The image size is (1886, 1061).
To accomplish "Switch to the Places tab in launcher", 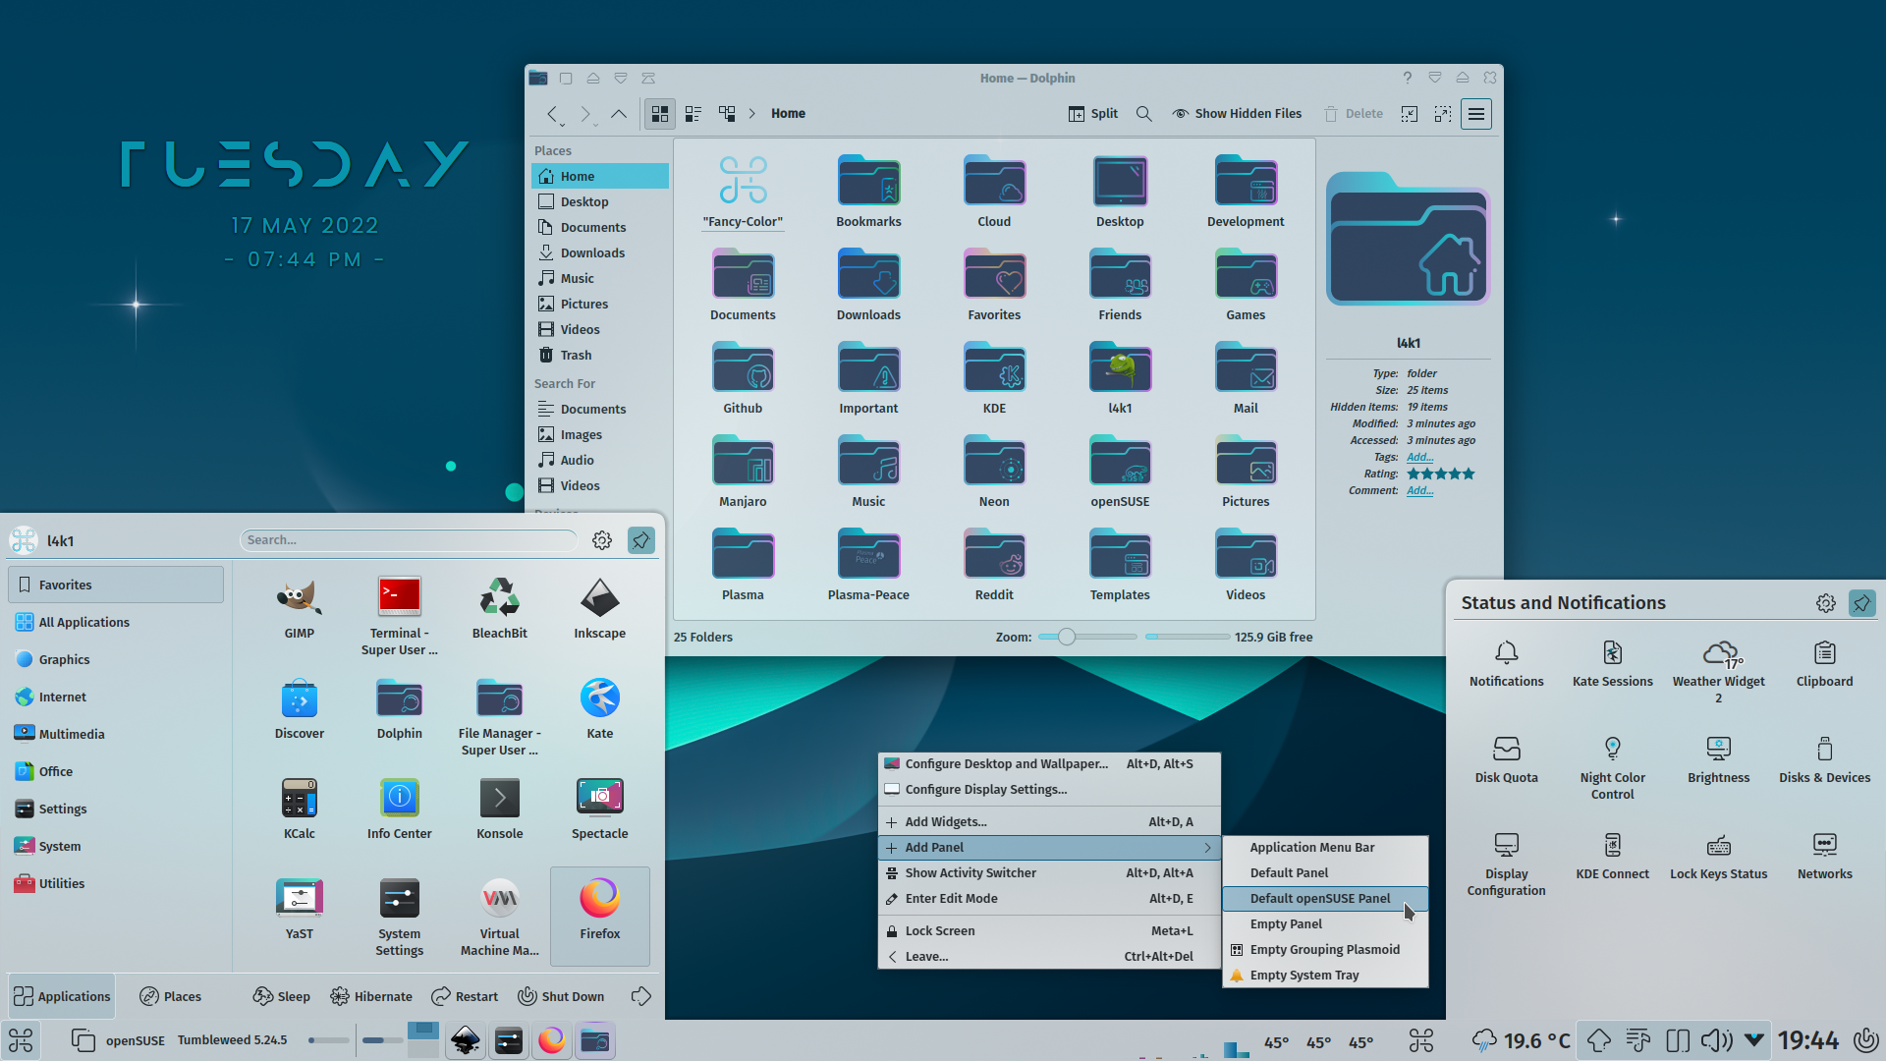I will (x=171, y=996).
